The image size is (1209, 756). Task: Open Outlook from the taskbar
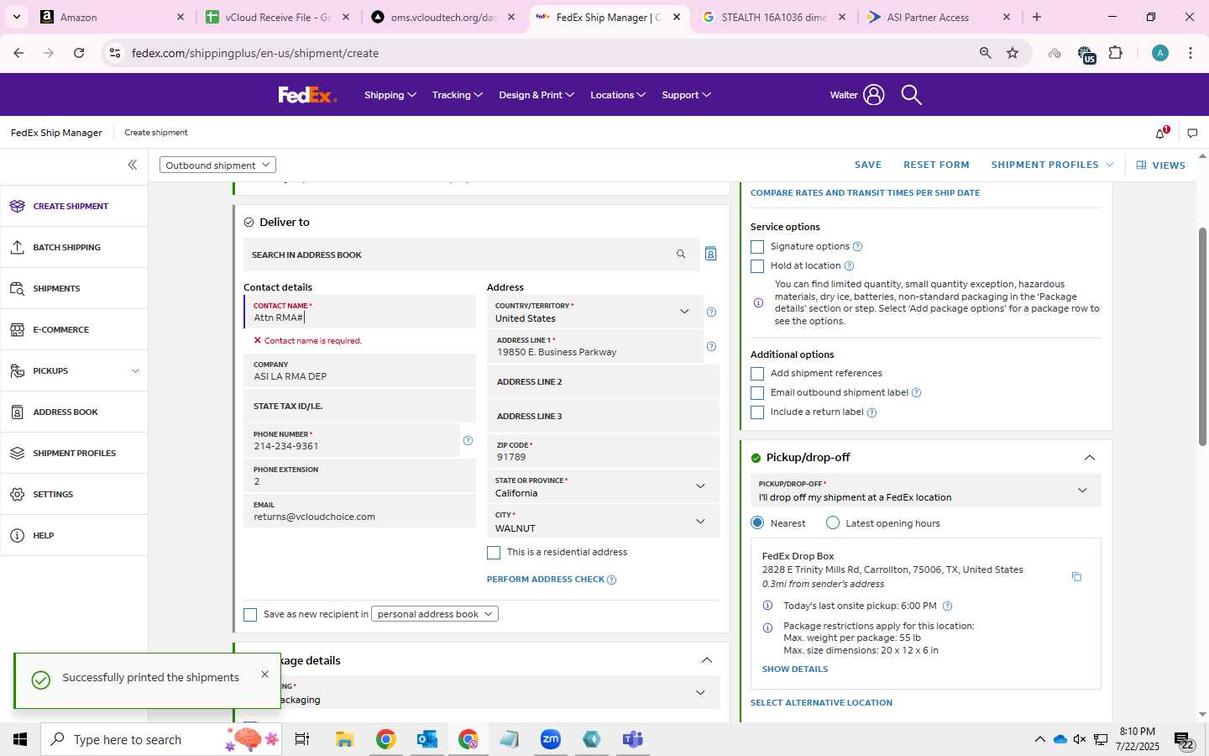point(427,739)
